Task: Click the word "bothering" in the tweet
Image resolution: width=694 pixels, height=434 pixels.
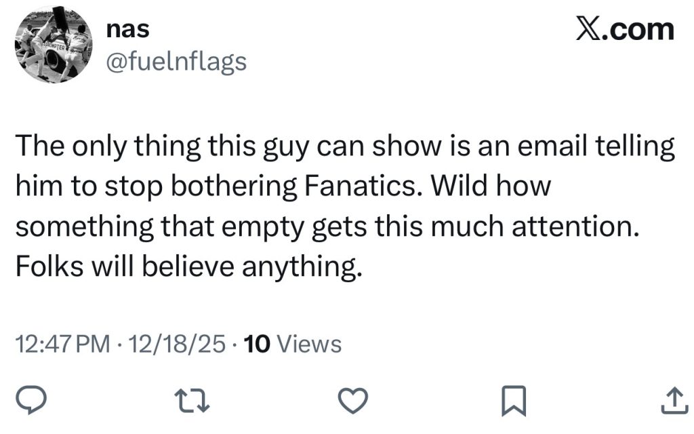Action: tap(228, 187)
